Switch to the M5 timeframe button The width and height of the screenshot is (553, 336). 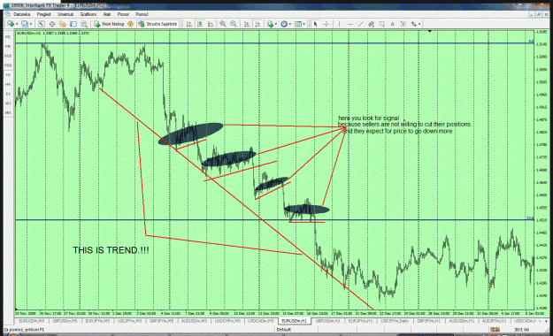8,47
